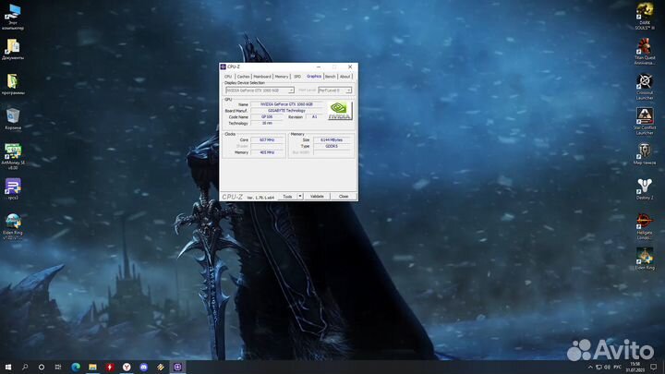Open the Display Device Selection dropdown

[x=260, y=90]
